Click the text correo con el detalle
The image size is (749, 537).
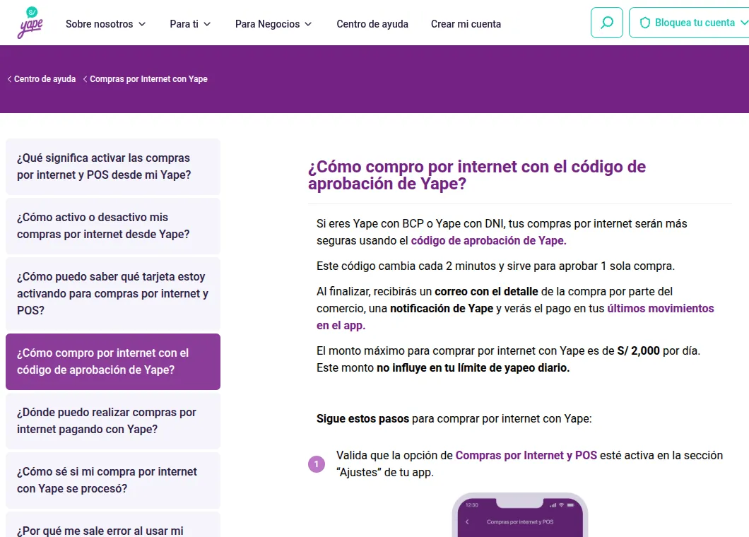486,291
